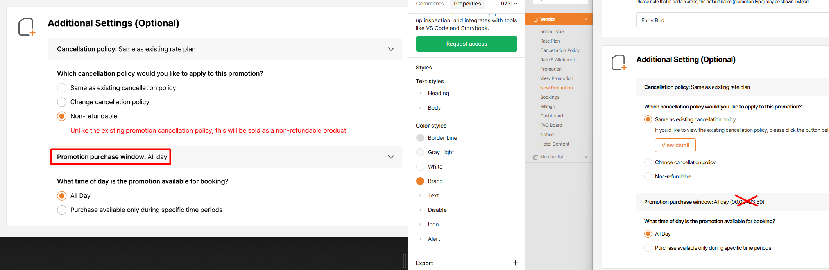Open the zoom level 97% dropdown
This screenshot has height=270, width=829.
(x=509, y=4)
